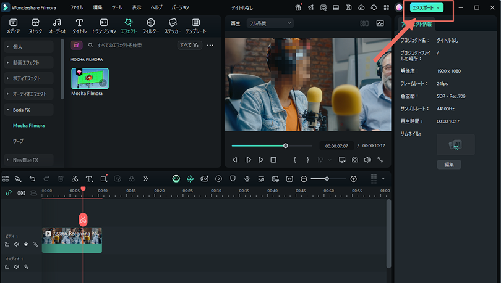Click the 編集 thumbnail edit button

tap(449, 165)
